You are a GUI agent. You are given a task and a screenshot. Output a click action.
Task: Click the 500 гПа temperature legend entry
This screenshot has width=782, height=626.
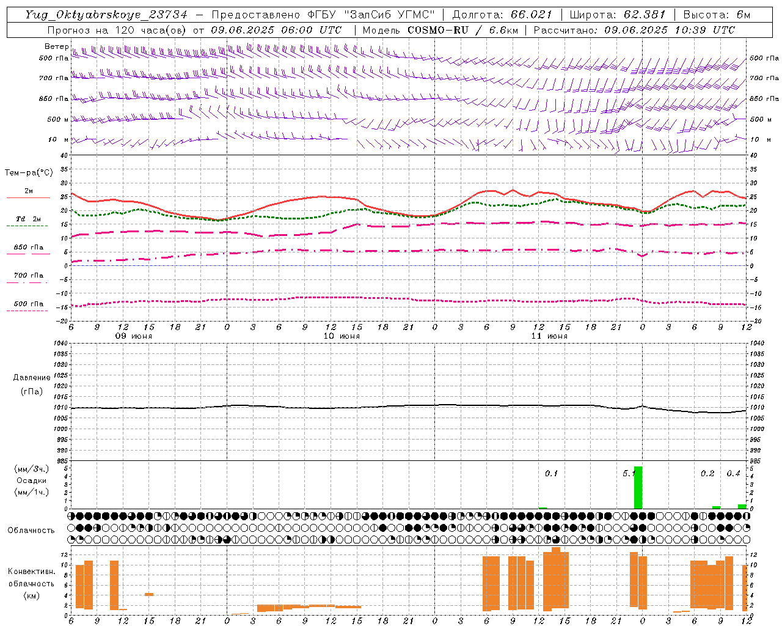(x=29, y=304)
